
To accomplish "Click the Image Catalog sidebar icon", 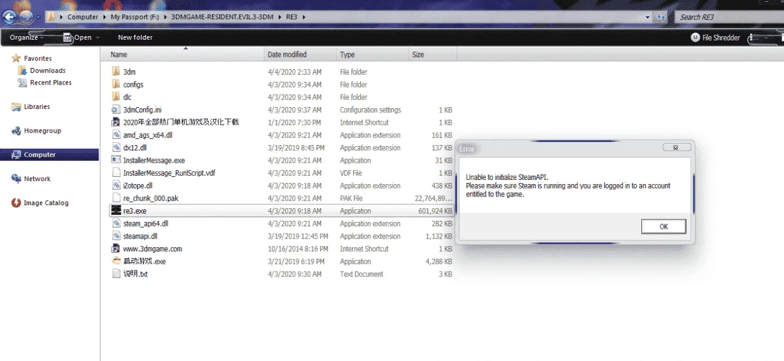I will click(x=16, y=203).
